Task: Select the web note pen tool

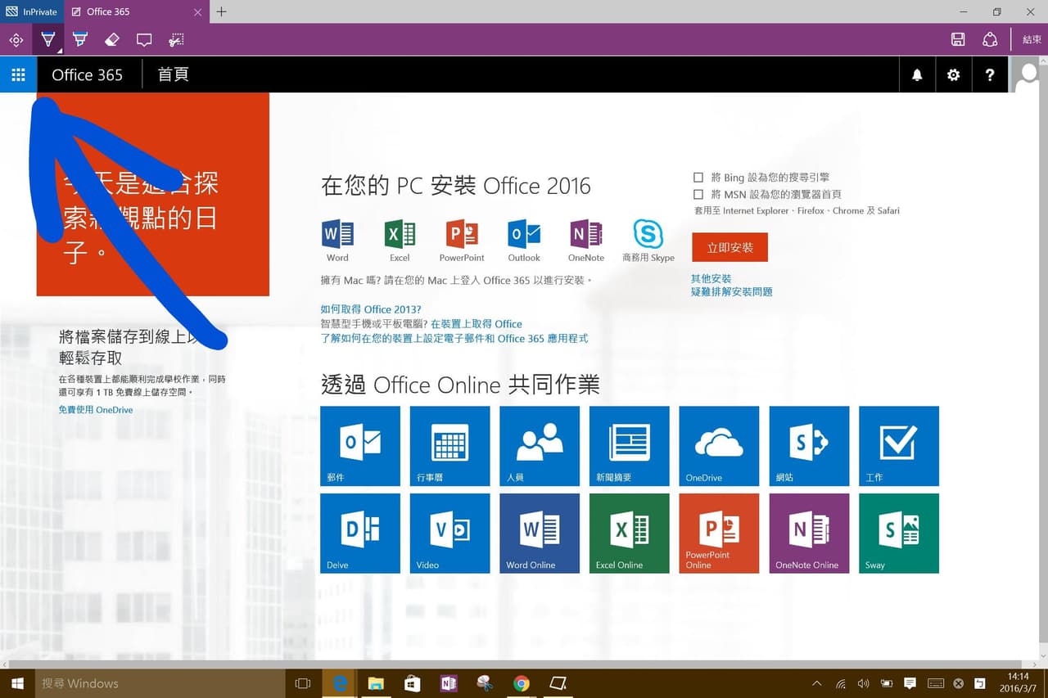Action: coord(48,39)
